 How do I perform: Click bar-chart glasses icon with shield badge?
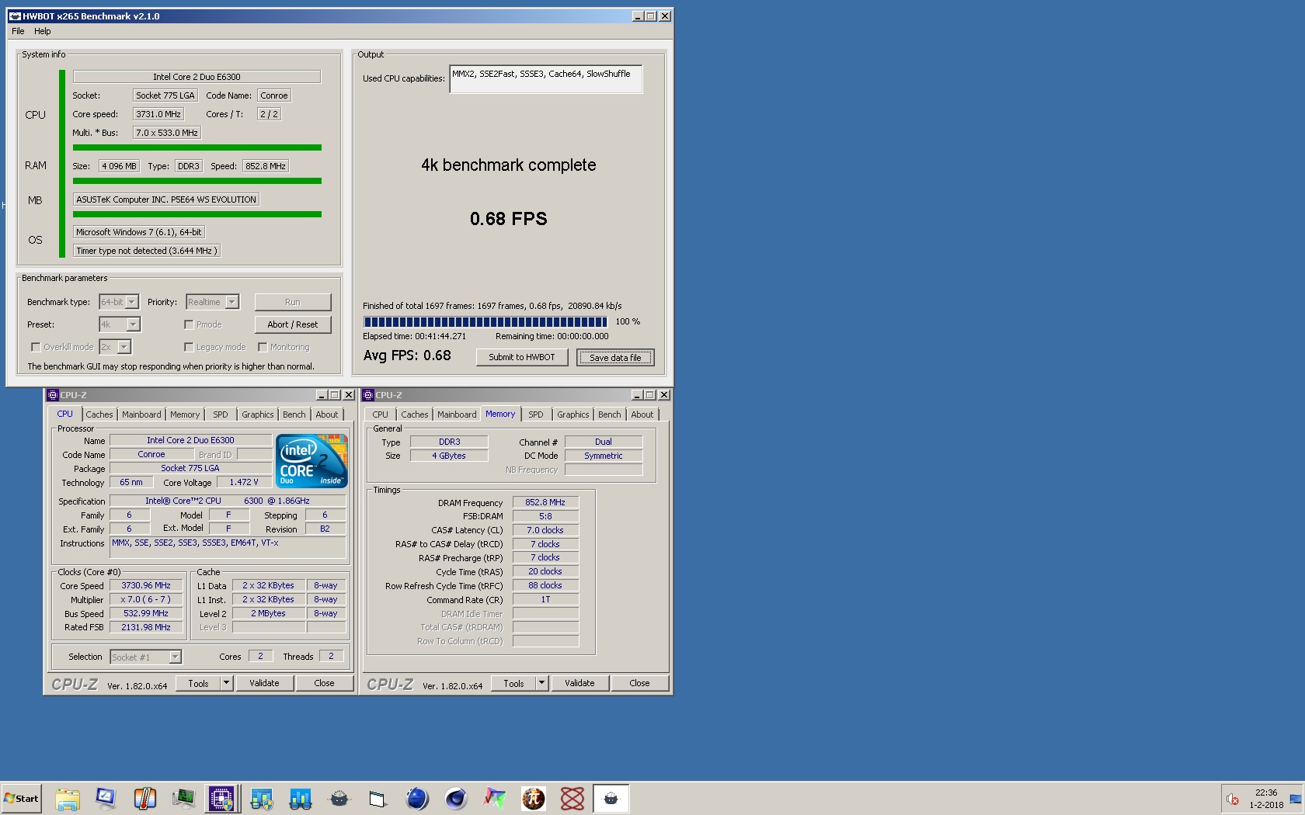[262, 799]
